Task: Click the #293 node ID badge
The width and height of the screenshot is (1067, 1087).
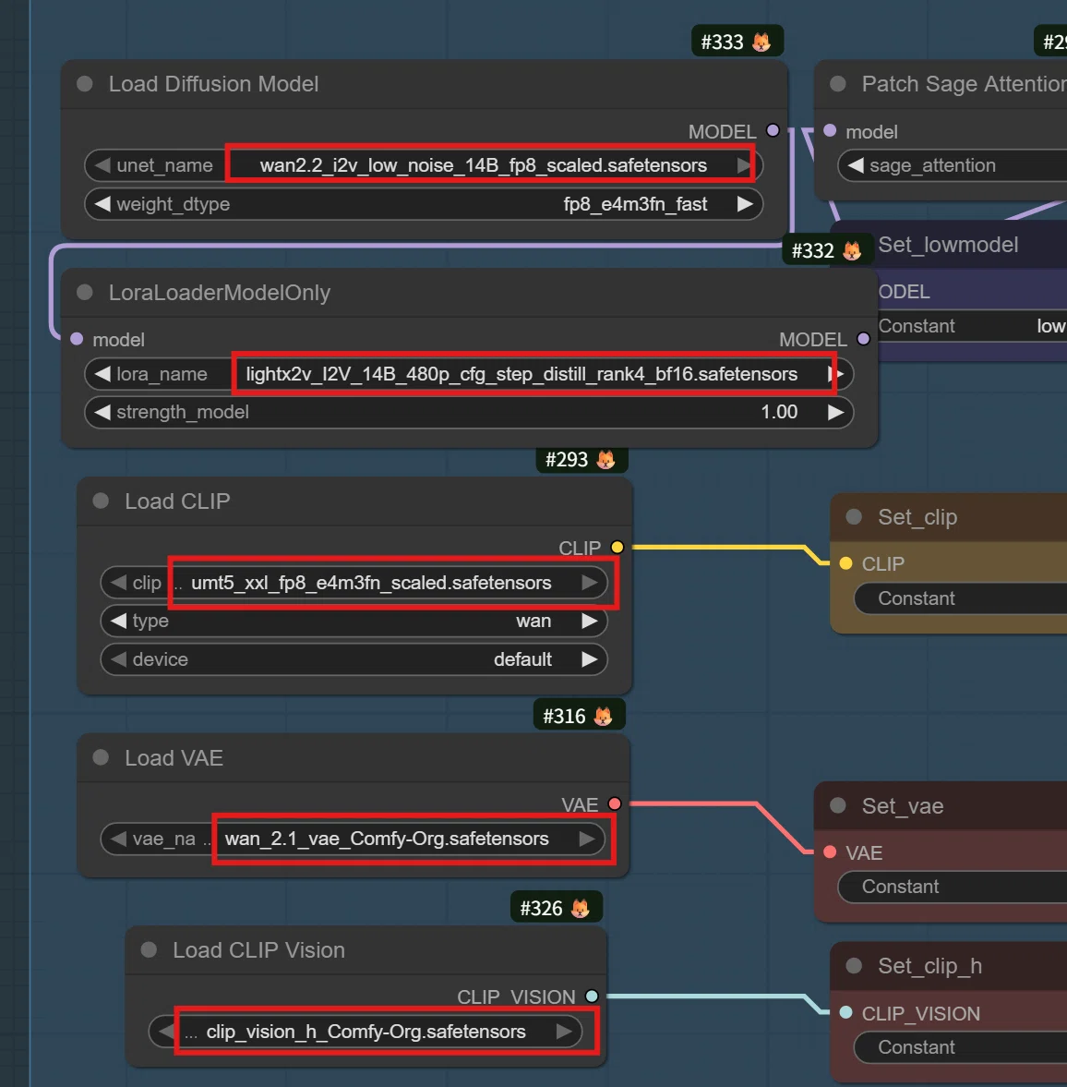Action: [581, 460]
